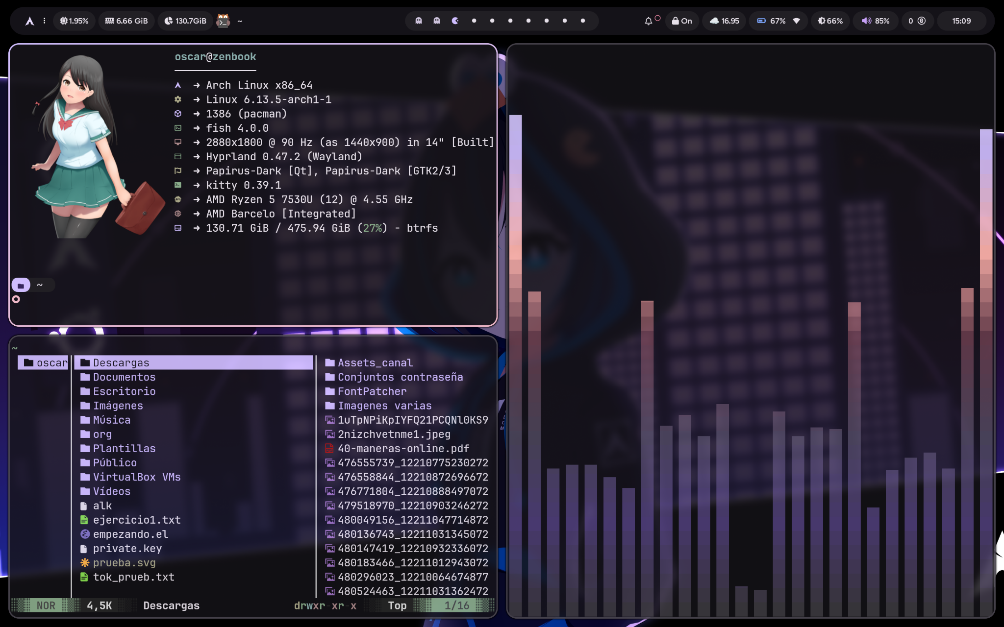
Task: Select 476771804_12210888497072 image
Action: tap(407, 491)
